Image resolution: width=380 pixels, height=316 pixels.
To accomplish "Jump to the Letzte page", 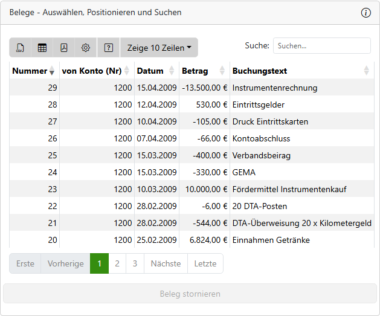I will (205, 263).
